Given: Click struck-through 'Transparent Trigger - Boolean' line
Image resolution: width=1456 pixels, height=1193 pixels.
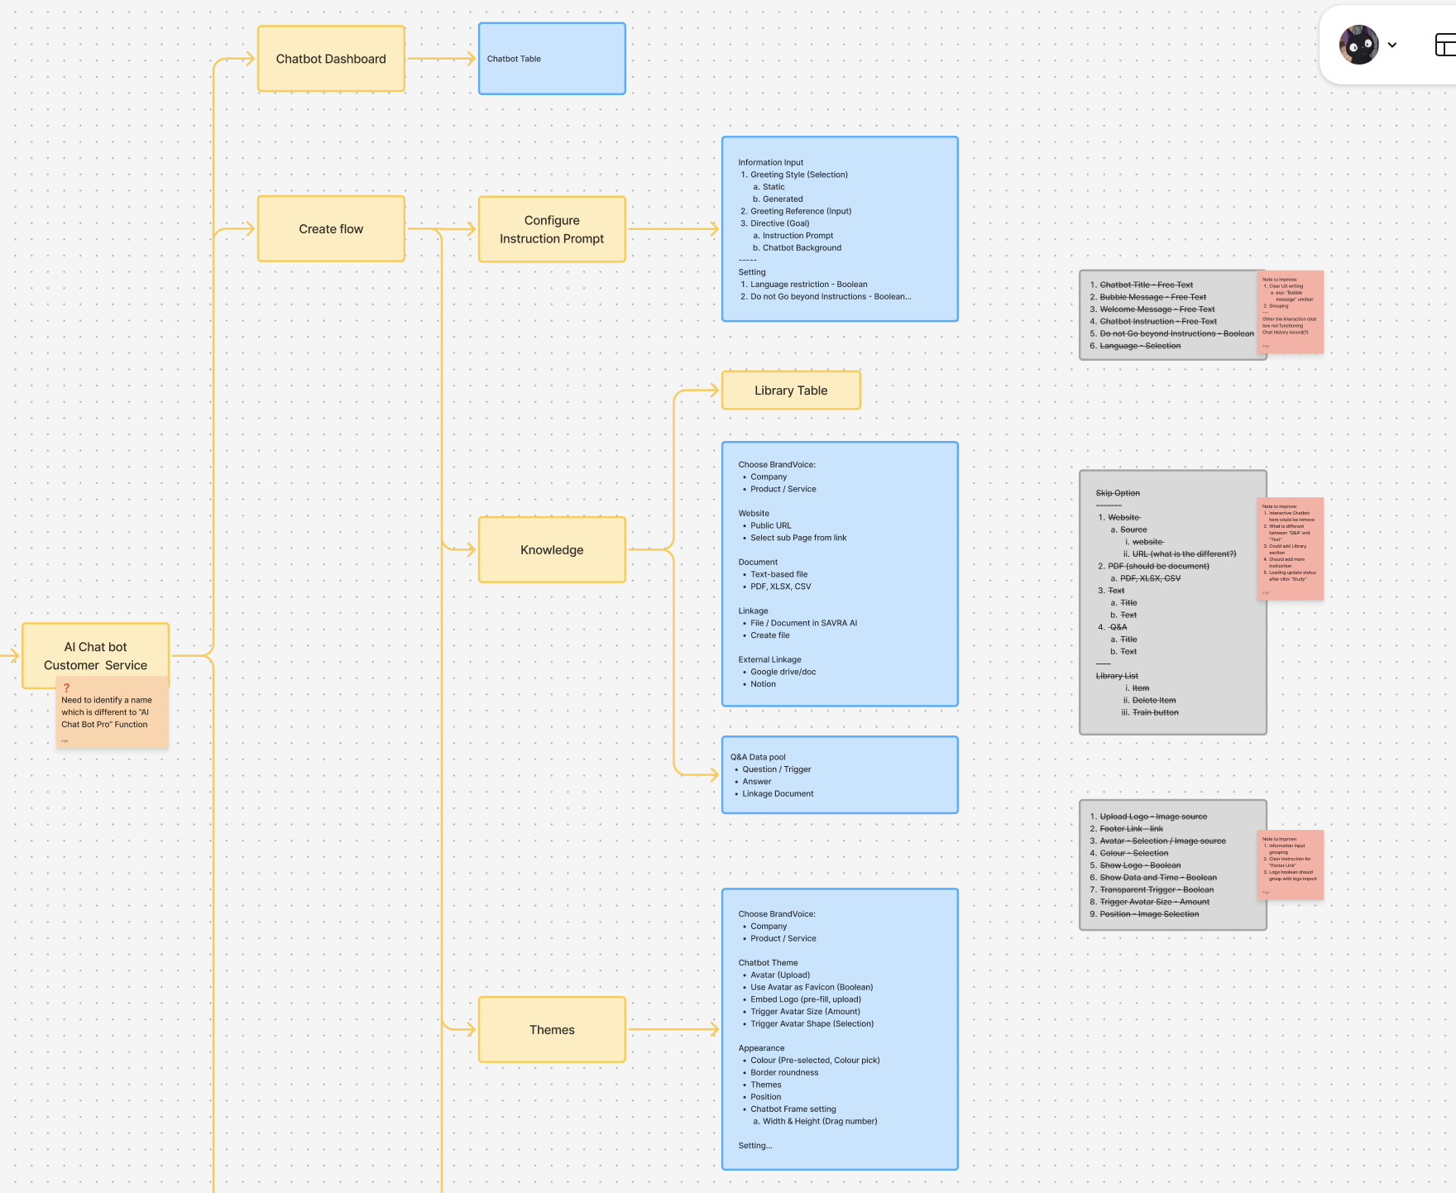Looking at the screenshot, I should [x=1157, y=889].
